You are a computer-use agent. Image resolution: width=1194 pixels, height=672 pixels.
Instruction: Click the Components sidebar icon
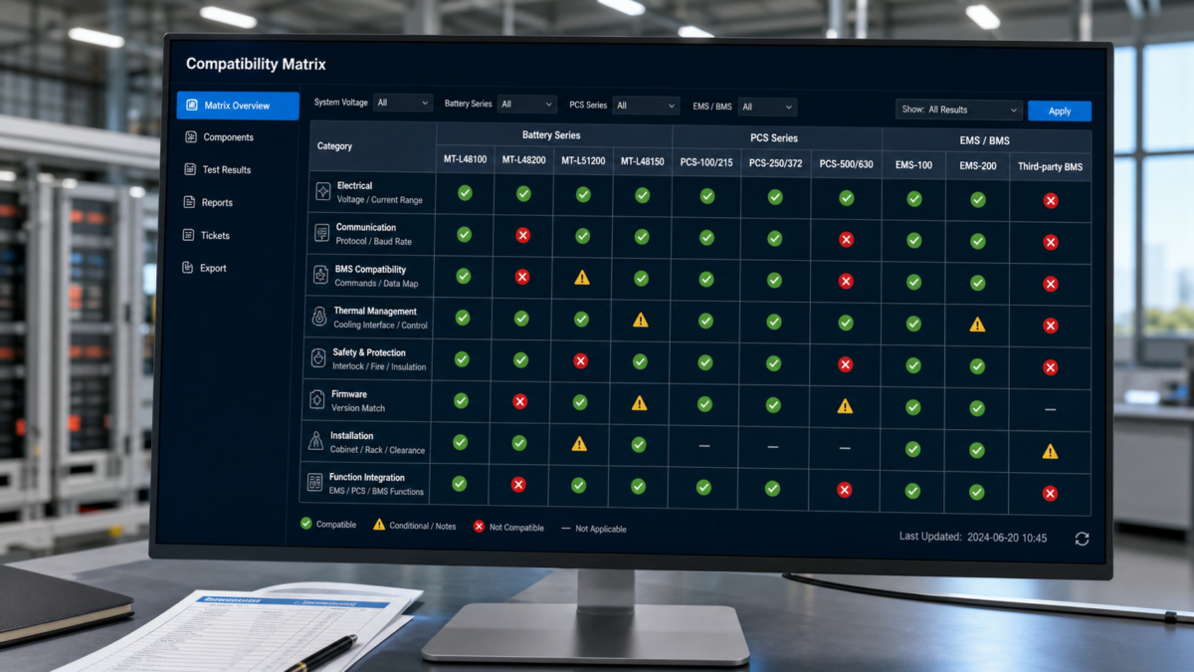tap(190, 137)
